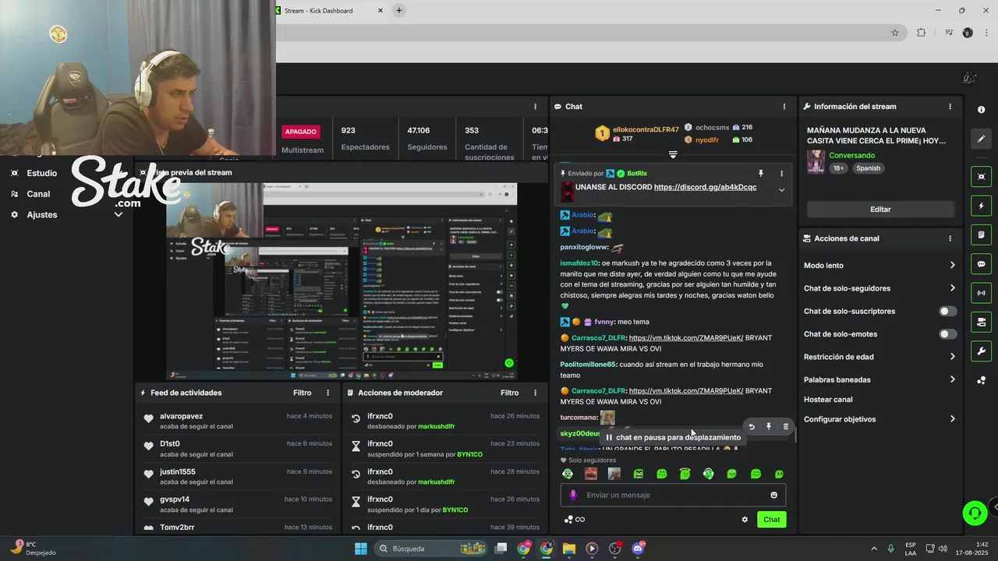Bookmark page with the star icon
The width and height of the screenshot is (998, 561).
895,33
